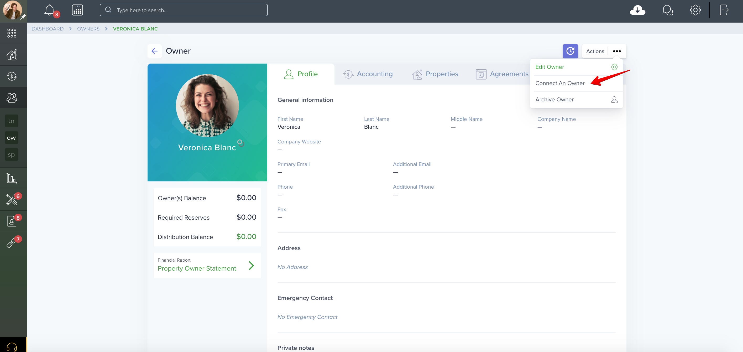Click the 'General information' heading
The height and width of the screenshot is (352, 743).
coord(305,100)
